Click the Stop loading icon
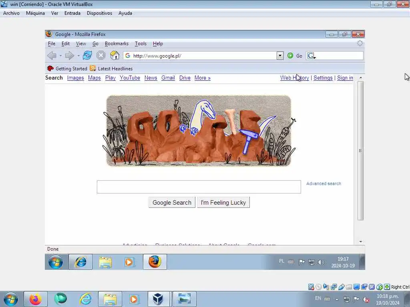This screenshot has height=307, width=410. tap(100, 55)
